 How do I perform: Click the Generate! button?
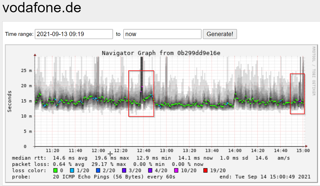point(220,34)
